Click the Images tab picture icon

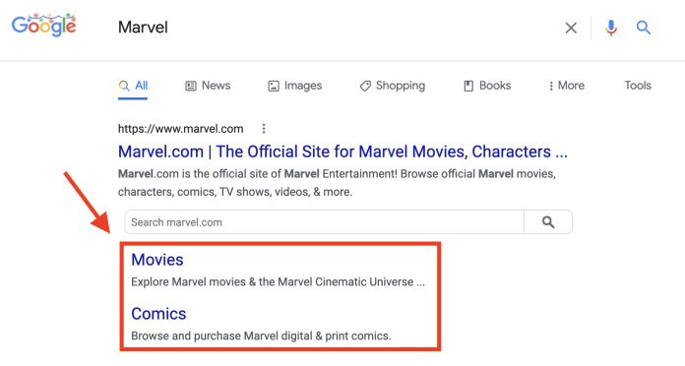(274, 86)
